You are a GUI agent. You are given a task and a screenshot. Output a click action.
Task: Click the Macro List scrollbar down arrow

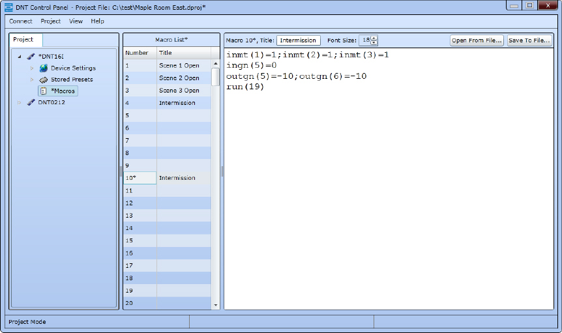pyautogui.click(x=215, y=305)
